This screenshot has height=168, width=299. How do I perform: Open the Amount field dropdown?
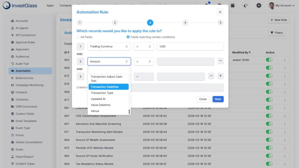109,61
